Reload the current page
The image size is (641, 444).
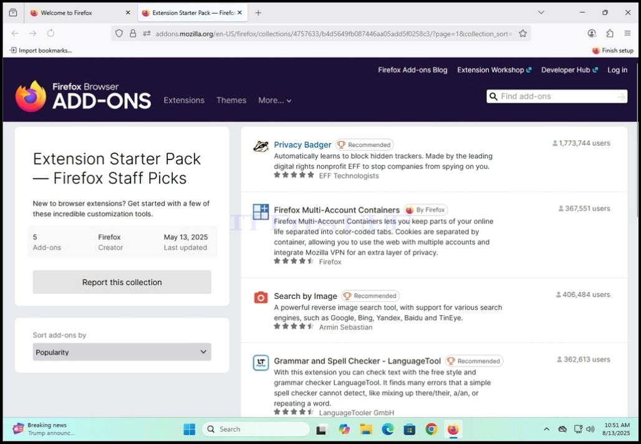(x=51, y=34)
